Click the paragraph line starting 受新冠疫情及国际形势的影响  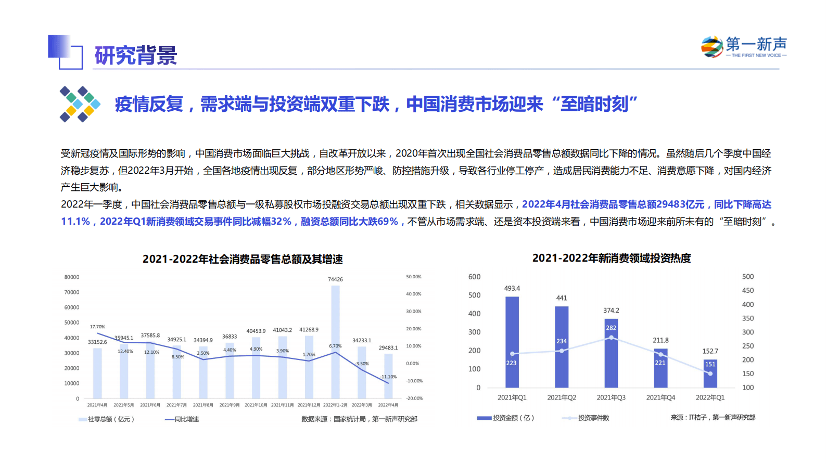click(416, 153)
